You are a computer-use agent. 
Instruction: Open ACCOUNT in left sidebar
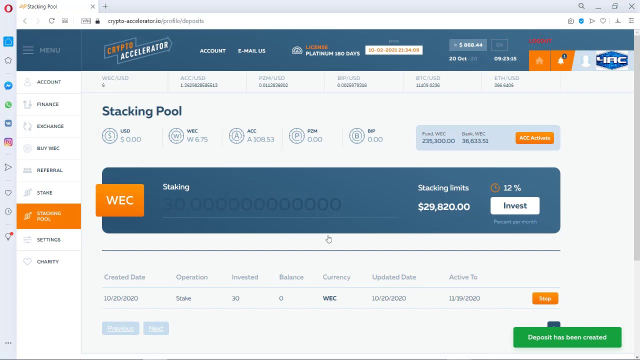coord(48,82)
